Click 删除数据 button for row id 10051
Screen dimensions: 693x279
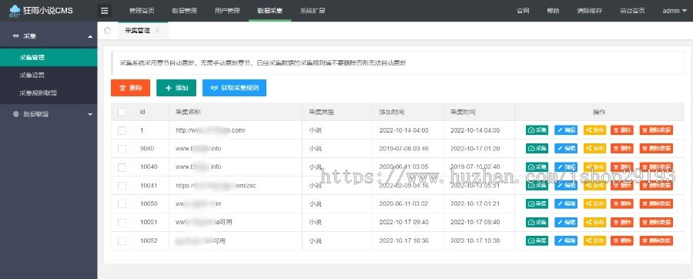pyautogui.click(x=656, y=223)
